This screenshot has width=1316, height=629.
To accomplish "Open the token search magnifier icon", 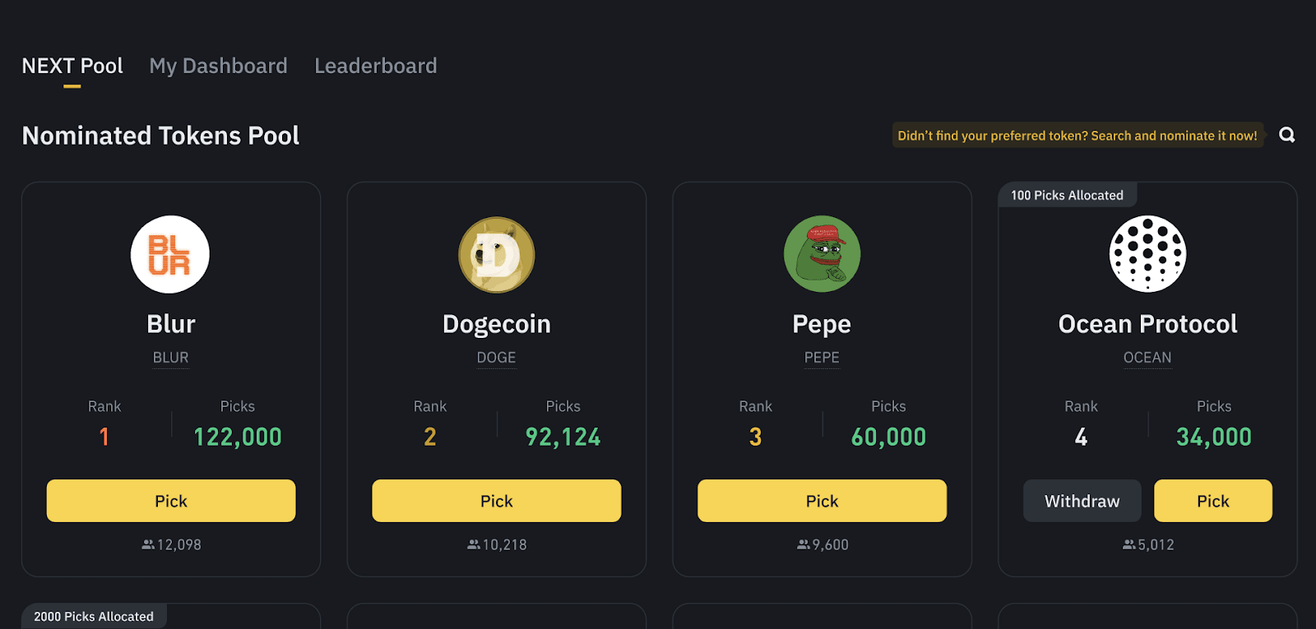I will click(1286, 135).
